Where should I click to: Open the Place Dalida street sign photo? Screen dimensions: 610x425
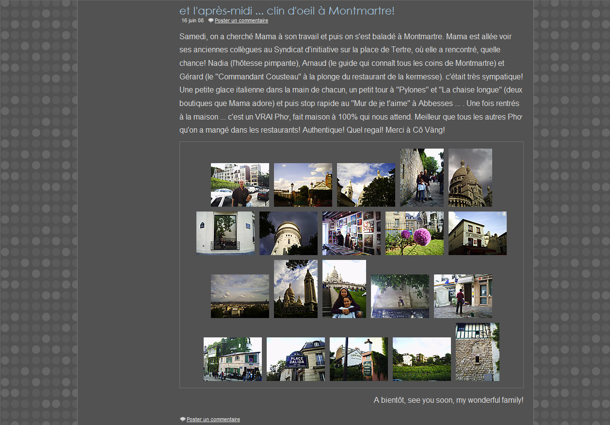(x=296, y=359)
